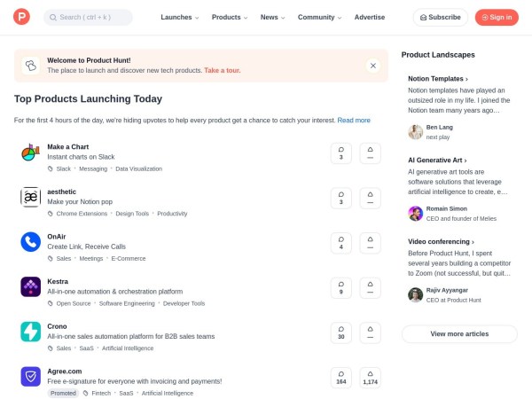Upvote the Make a Chart product
The width and height of the screenshot is (532, 399).
point(370,153)
